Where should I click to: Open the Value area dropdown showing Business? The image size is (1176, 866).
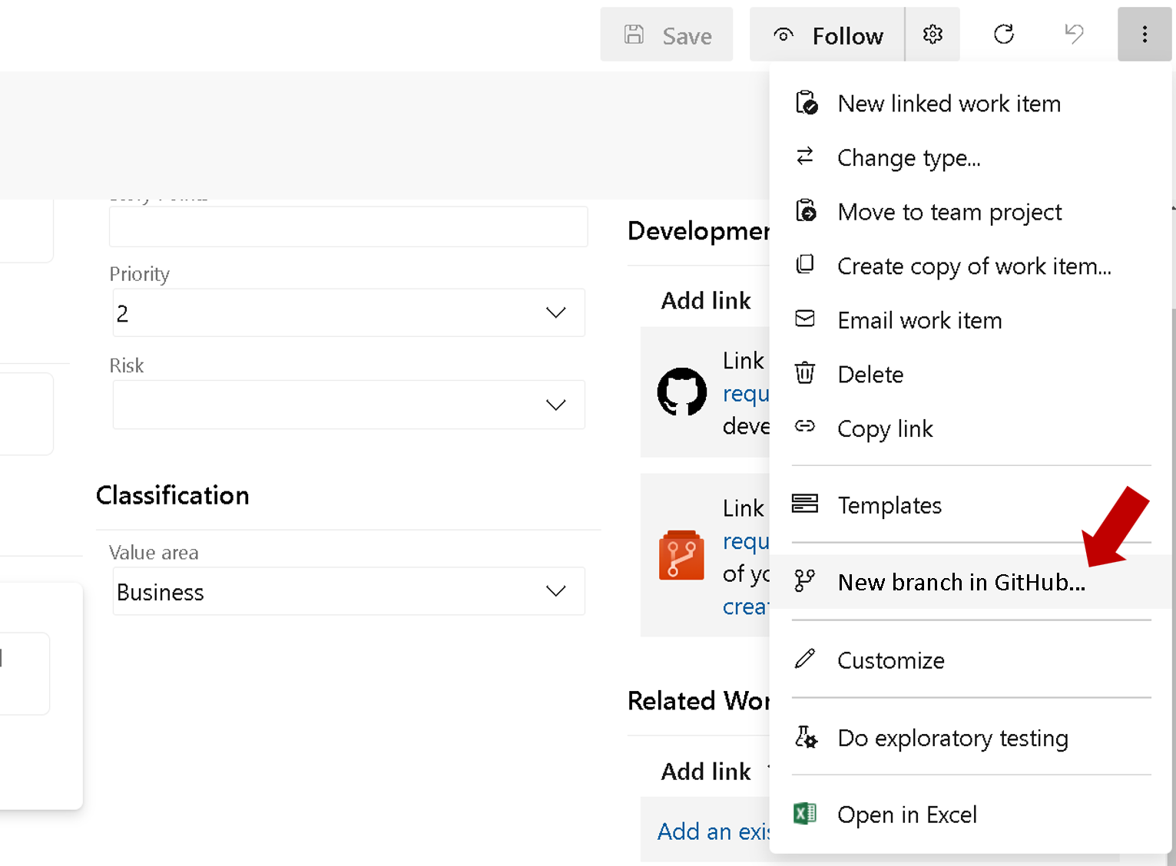tap(348, 591)
